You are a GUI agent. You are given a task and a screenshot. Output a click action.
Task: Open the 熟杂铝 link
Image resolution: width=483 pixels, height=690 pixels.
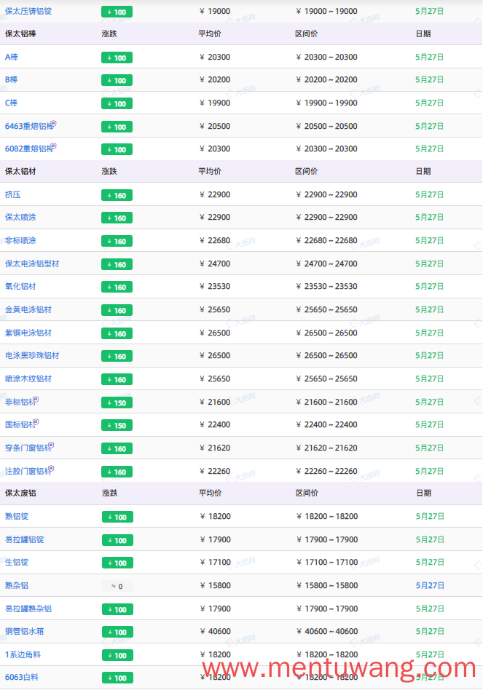click(x=17, y=585)
